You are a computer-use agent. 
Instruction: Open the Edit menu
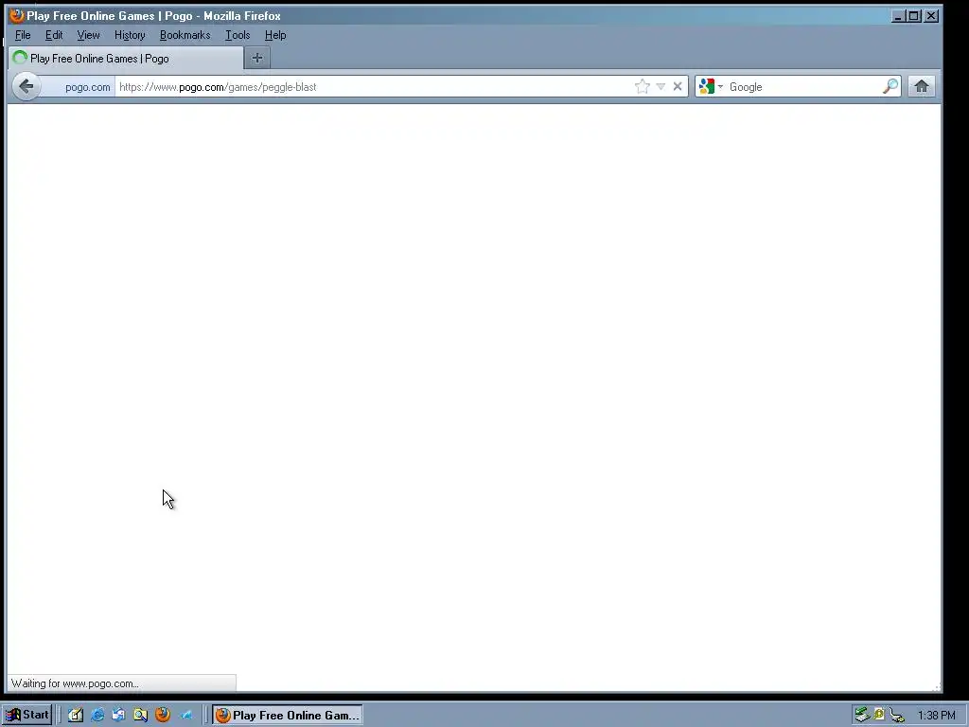[x=54, y=35]
